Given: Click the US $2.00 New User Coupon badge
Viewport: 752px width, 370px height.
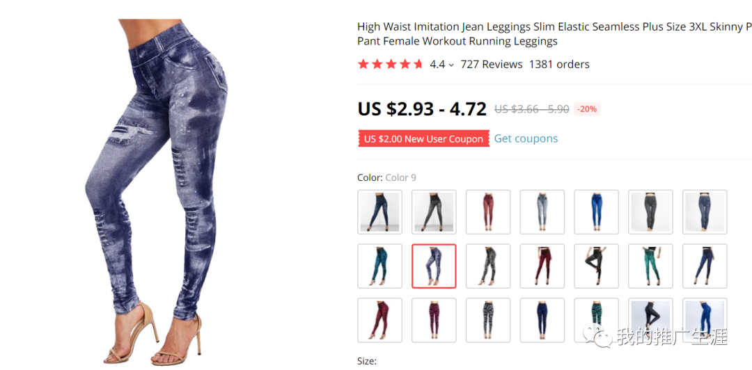Looking at the screenshot, I should pos(423,139).
